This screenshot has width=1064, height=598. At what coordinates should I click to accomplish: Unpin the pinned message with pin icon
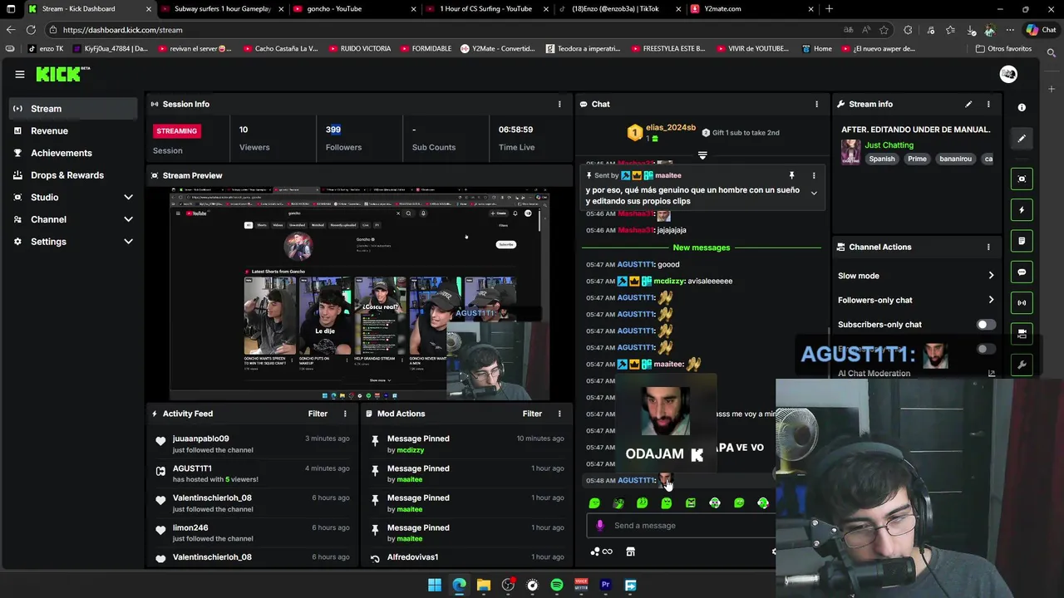point(791,175)
